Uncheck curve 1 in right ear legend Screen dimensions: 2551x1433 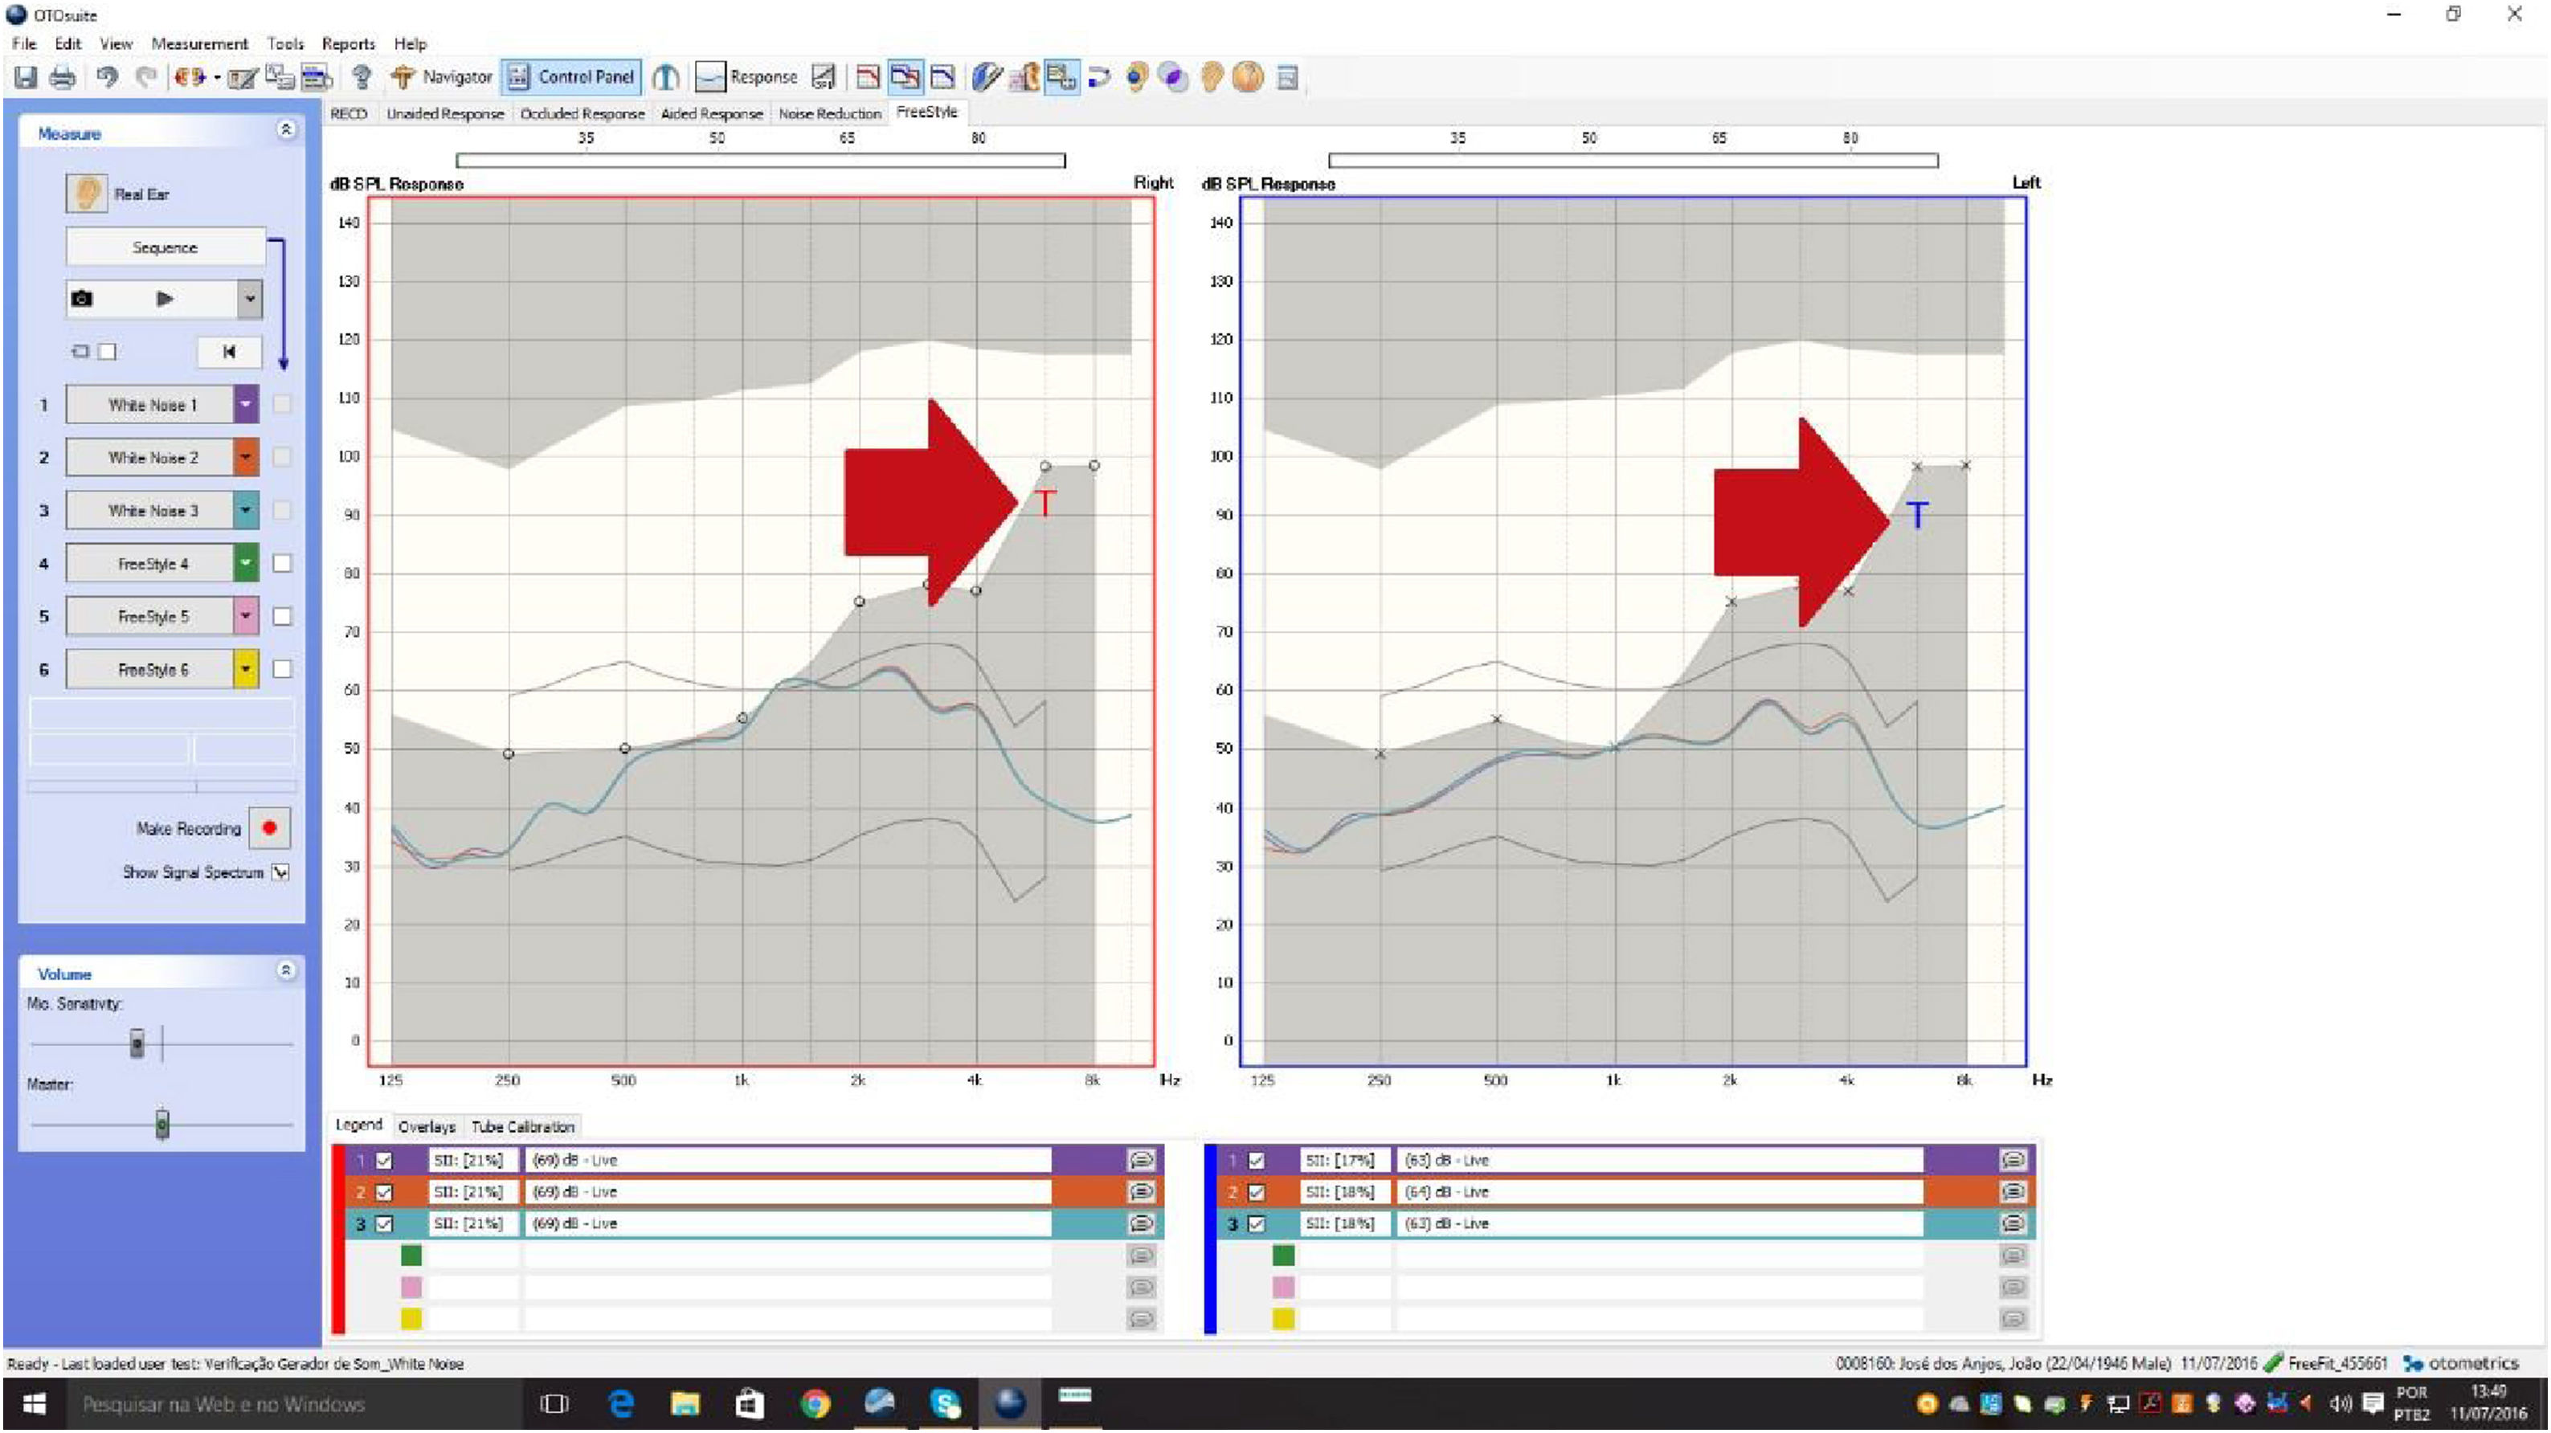(x=384, y=1160)
